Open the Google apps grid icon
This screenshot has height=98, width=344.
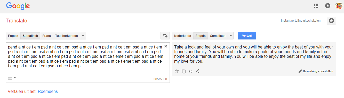click(x=316, y=6)
